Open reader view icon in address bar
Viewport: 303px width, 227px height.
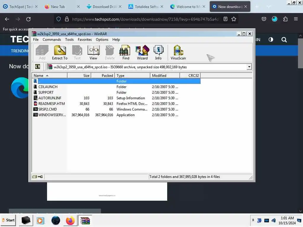coord(225,19)
